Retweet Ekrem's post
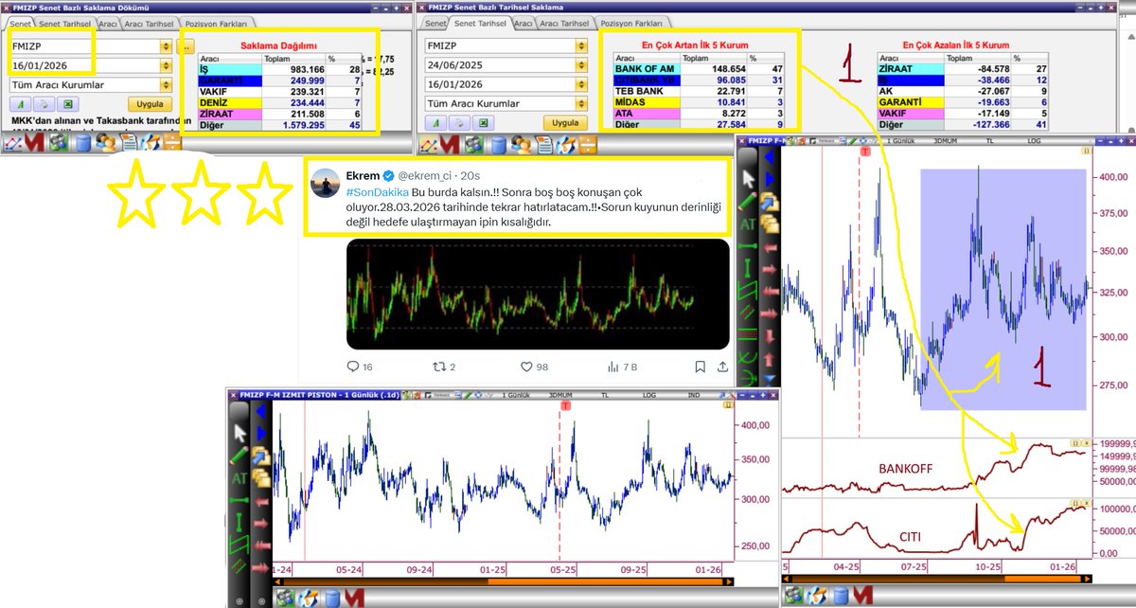The width and height of the screenshot is (1136, 608). point(438,367)
